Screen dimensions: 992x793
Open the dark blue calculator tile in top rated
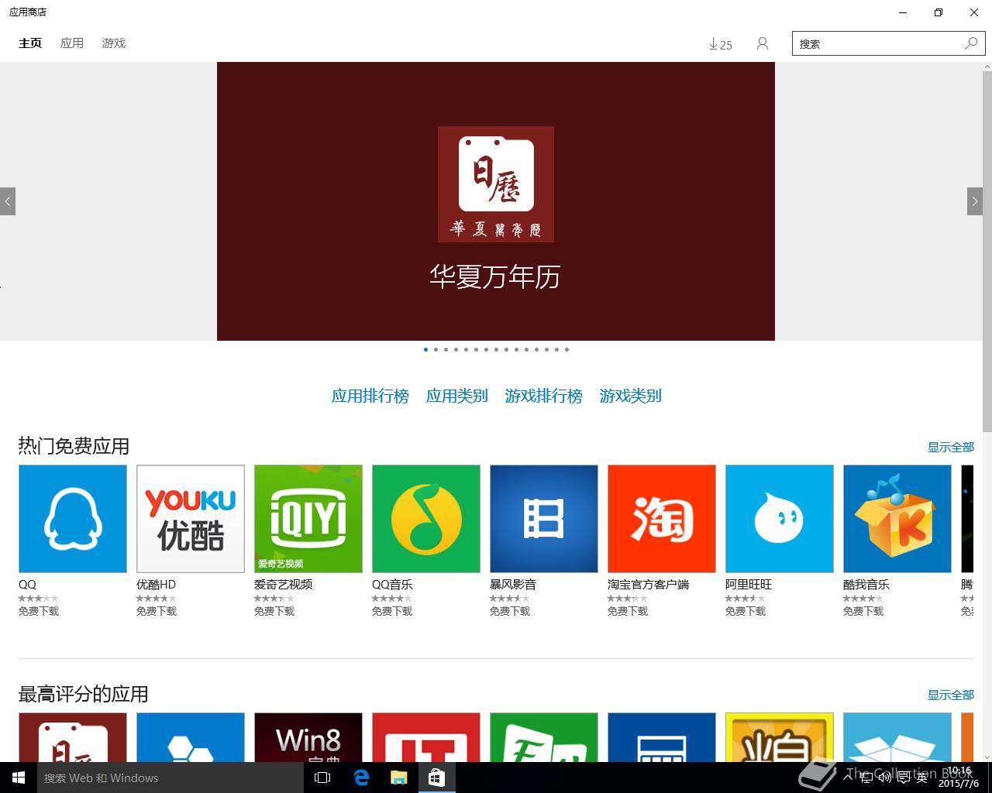(x=662, y=737)
